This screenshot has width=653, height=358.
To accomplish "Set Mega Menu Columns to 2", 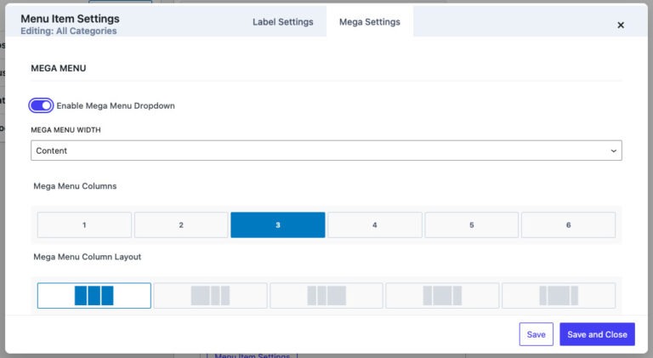I will [181, 225].
